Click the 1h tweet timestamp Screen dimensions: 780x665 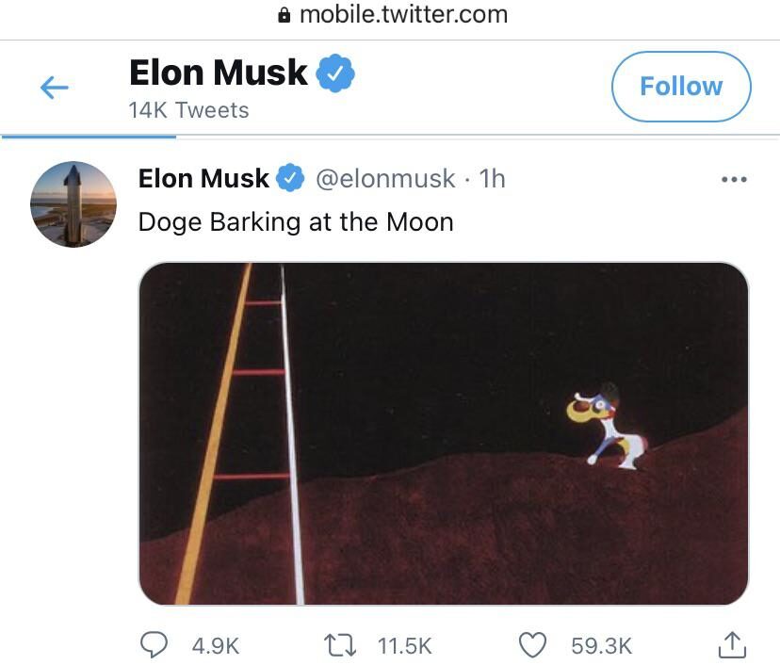pos(492,179)
